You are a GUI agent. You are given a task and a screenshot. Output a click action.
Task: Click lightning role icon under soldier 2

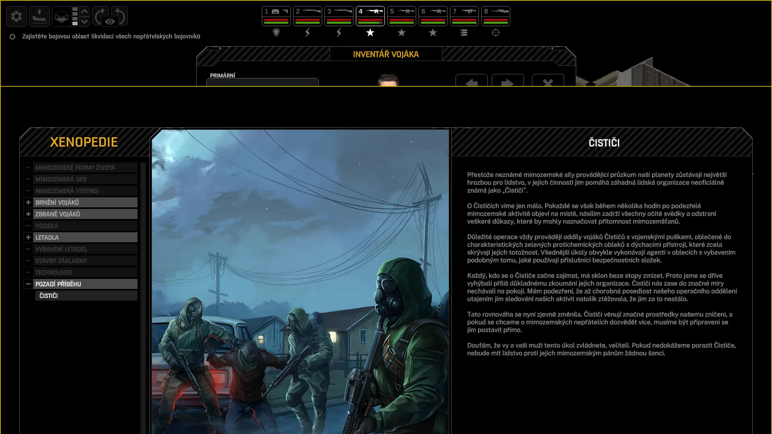(308, 33)
